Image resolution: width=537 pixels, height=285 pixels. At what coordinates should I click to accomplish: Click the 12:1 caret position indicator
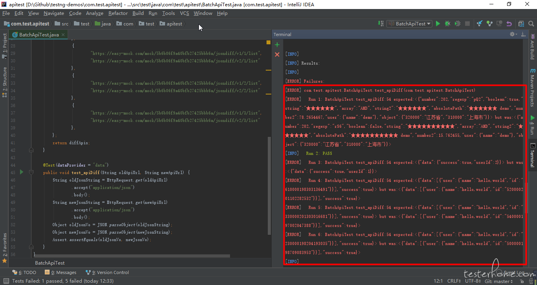pos(438,281)
